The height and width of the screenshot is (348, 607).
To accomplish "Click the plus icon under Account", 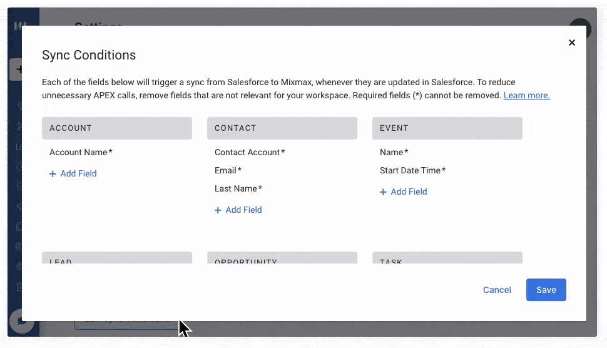I will (x=53, y=174).
